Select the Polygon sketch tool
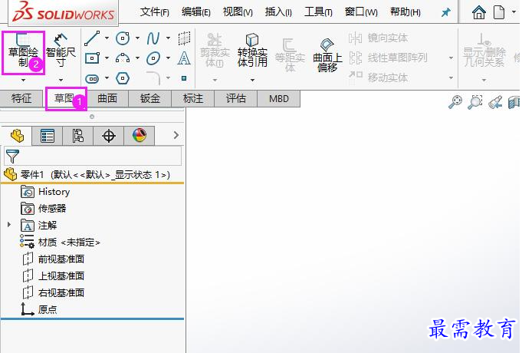The image size is (522, 353). [123, 79]
